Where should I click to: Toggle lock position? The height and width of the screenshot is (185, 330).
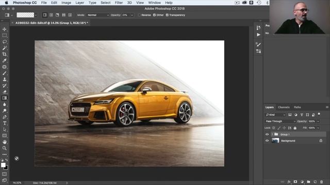(x=284, y=128)
